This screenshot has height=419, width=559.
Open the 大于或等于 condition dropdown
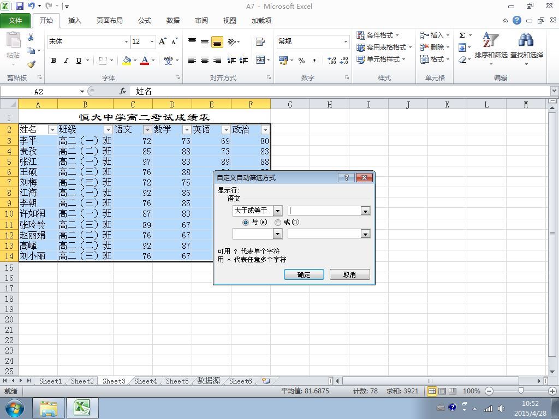pyautogui.click(x=277, y=211)
